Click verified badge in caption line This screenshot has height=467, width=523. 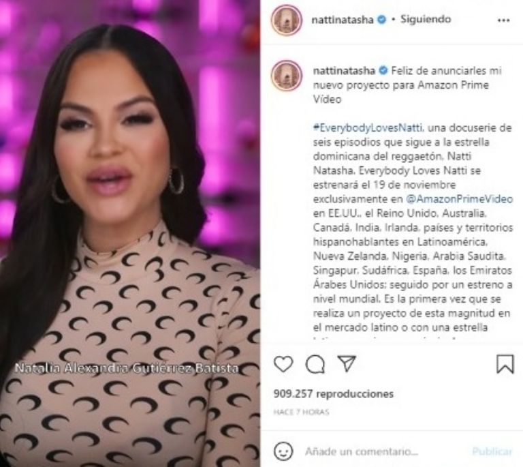coord(383,71)
